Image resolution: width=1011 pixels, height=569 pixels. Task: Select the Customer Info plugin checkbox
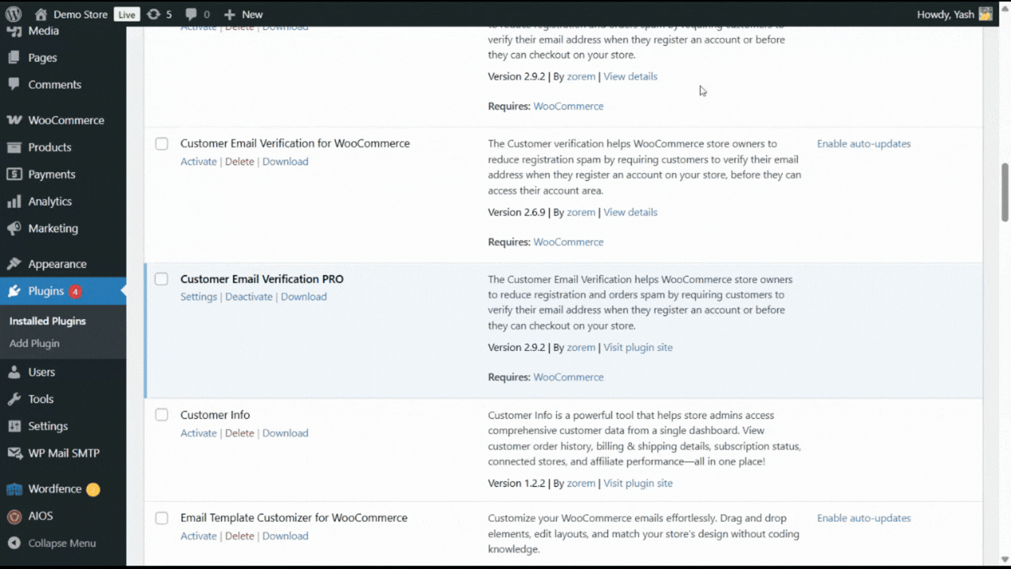click(161, 415)
